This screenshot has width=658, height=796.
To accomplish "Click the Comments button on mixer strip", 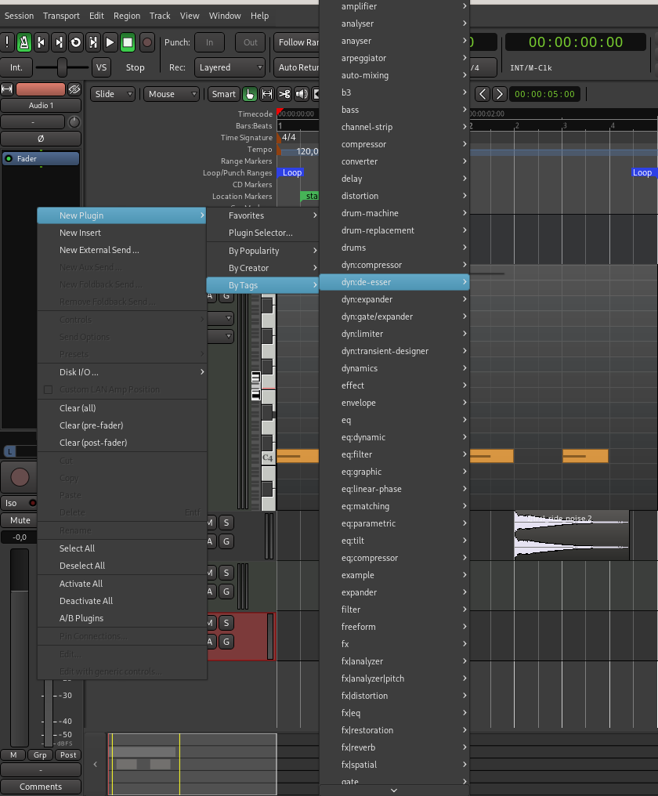I will click(x=41, y=787).
